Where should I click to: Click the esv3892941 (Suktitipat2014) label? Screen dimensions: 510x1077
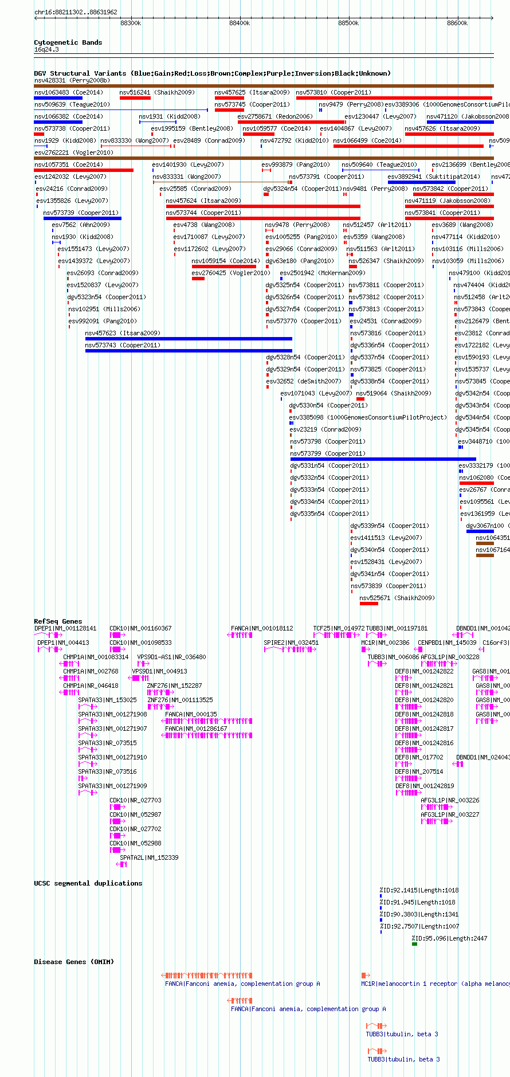point(434,177)
